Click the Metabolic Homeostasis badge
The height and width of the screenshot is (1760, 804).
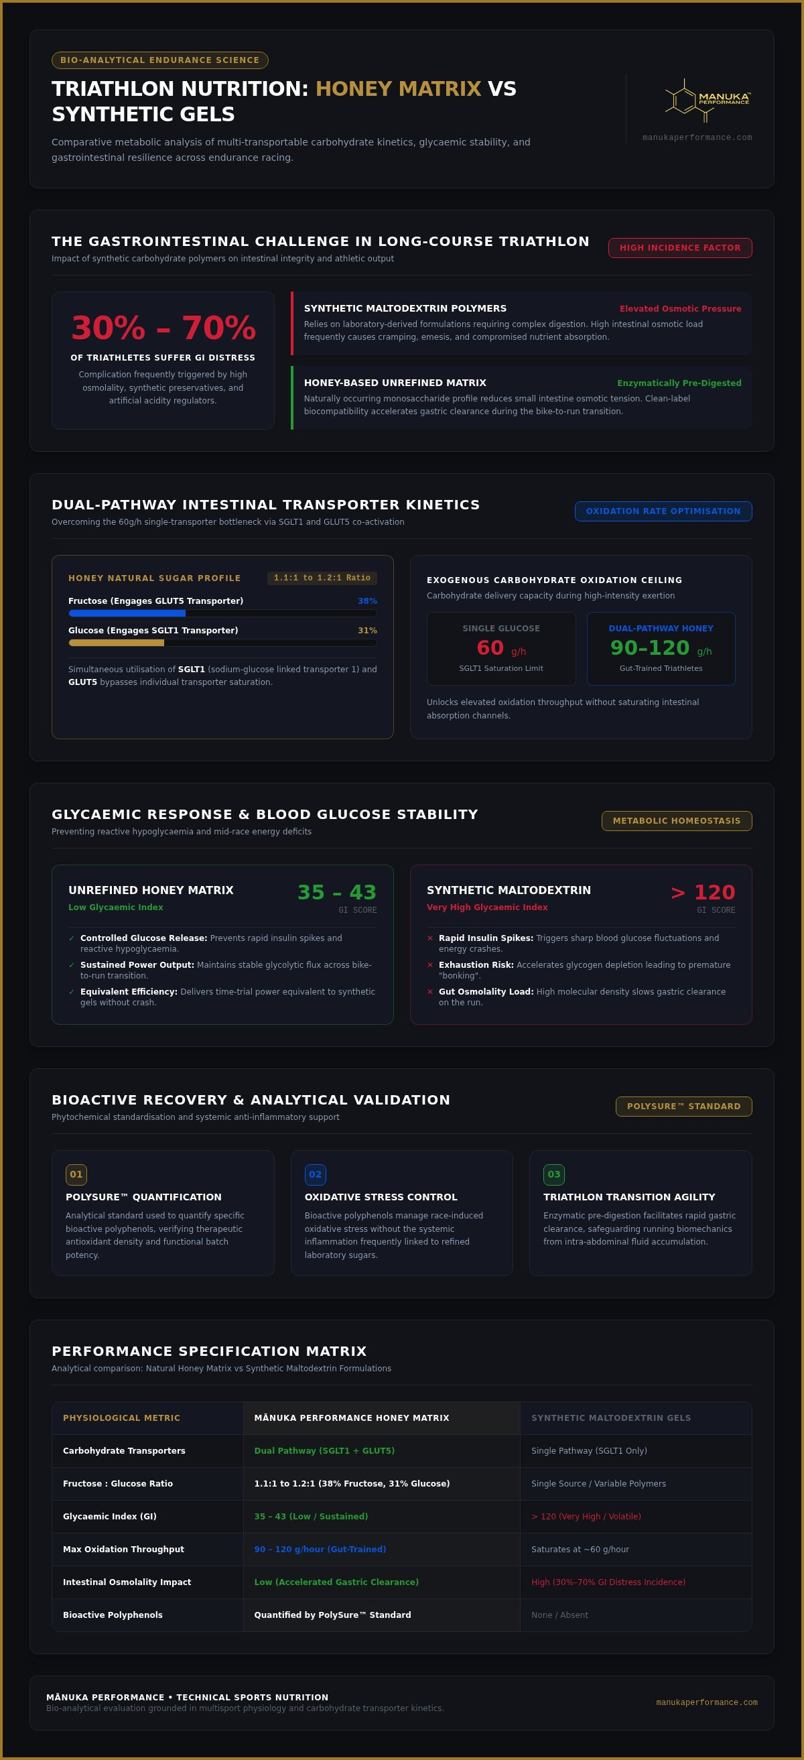pyautogui.click(x=676, y=820)
